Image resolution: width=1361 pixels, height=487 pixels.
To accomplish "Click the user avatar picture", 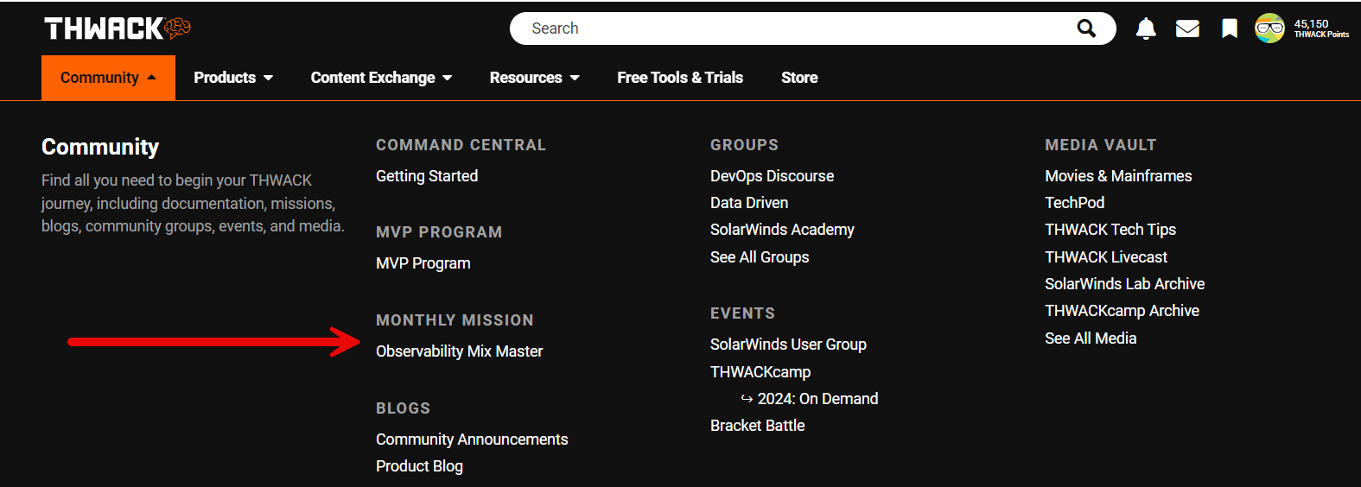I will (1269, 28).
